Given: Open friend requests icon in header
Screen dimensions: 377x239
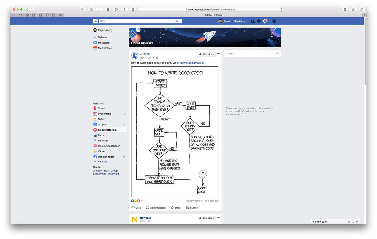Looking at the screenshot, I should coord(252,21).
